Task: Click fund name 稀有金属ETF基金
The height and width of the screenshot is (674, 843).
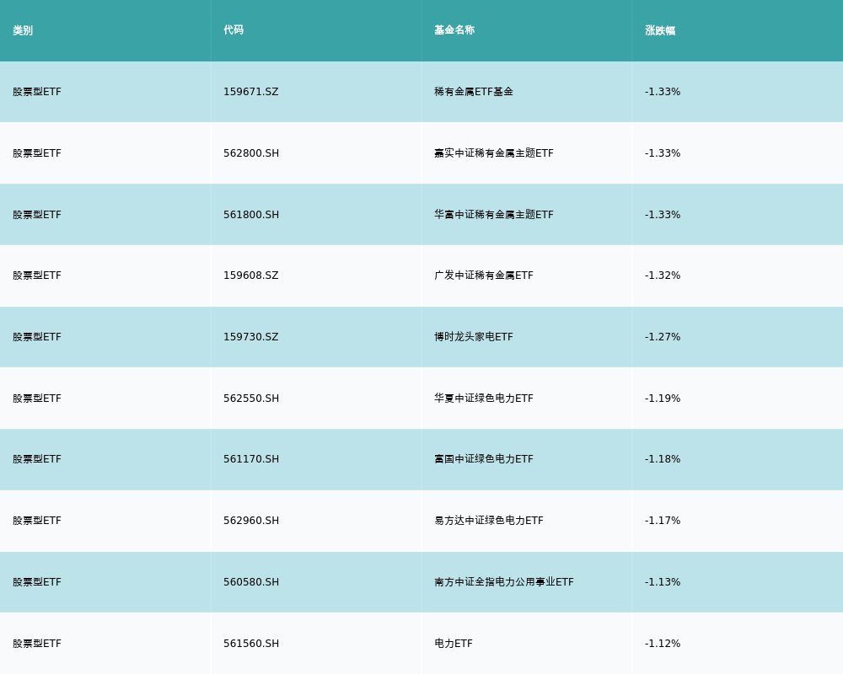Action: (x=474, y=92)
